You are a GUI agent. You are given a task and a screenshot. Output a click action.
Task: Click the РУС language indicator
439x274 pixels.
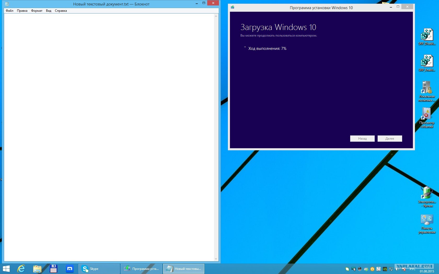tap(413, 269)
